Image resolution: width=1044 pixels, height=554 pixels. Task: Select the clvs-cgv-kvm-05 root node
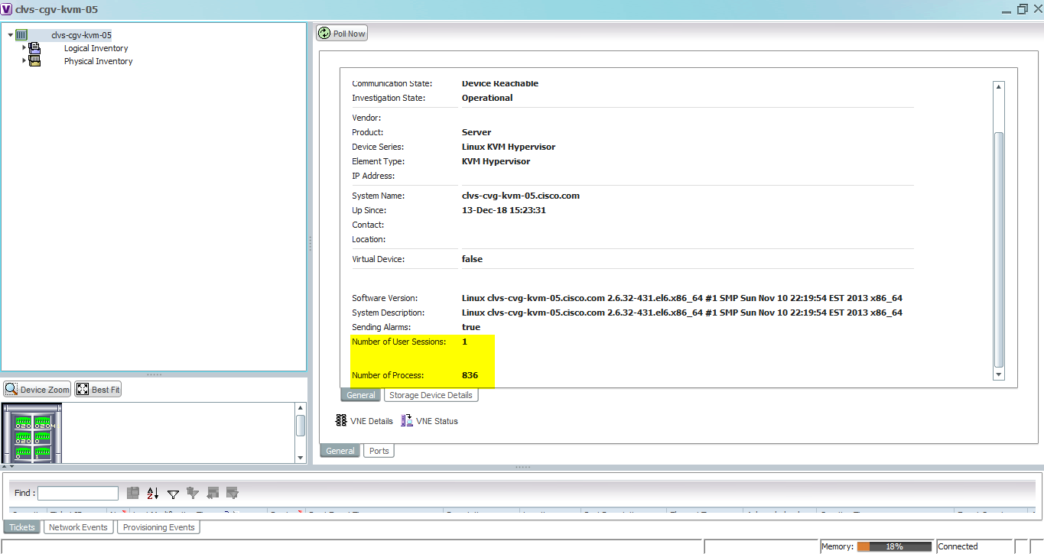(82, 34)
